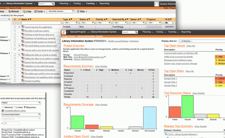Click the Copy toolbar icon
The image size is (225, 138).
[x=24, y=11]
